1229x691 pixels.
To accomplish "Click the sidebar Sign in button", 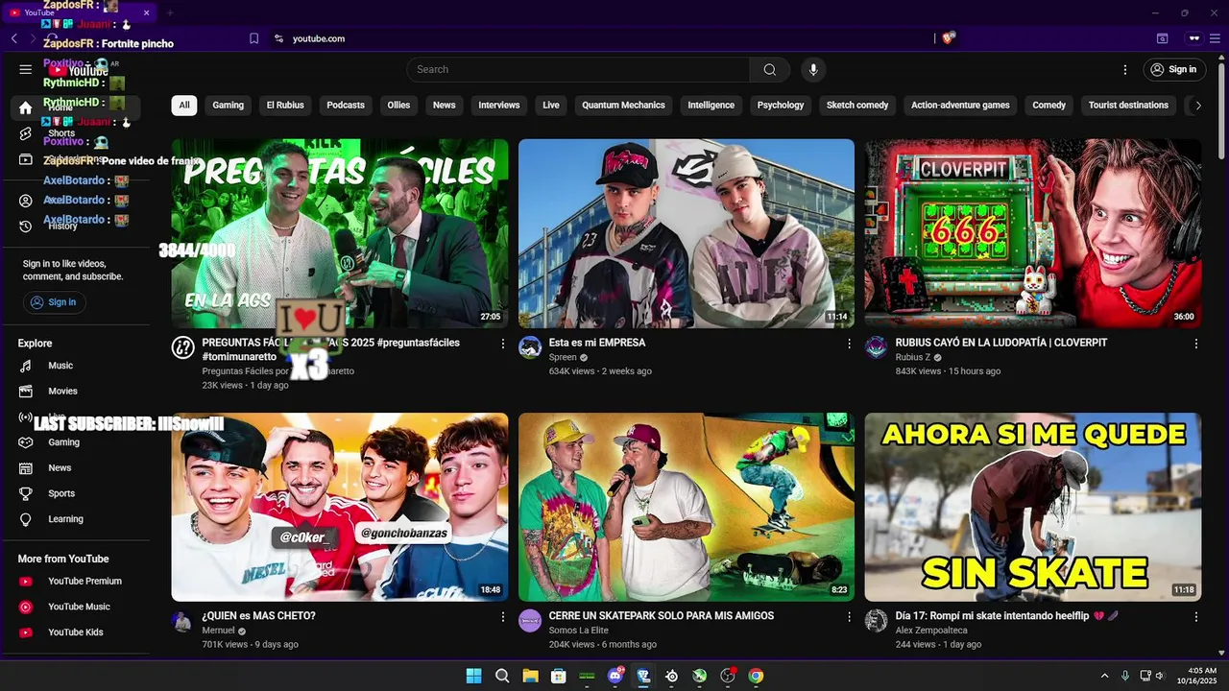I will 54,302.
